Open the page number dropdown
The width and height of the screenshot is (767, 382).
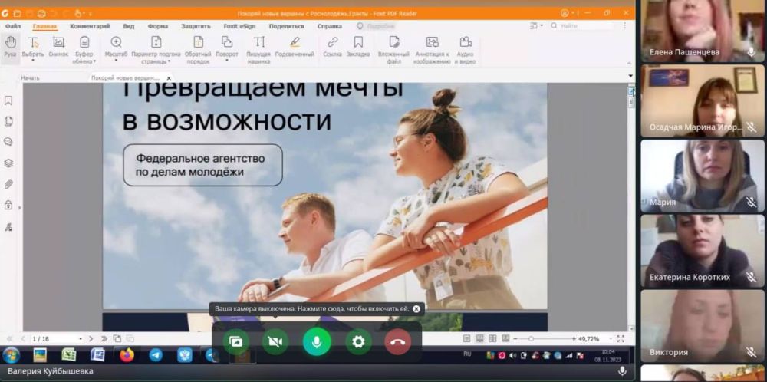(x=80, y=338)
